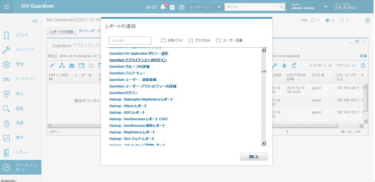Viewport: 375px width, 182px height.
Task: Open the レポート sidebar menu
Action: point(22,153)
